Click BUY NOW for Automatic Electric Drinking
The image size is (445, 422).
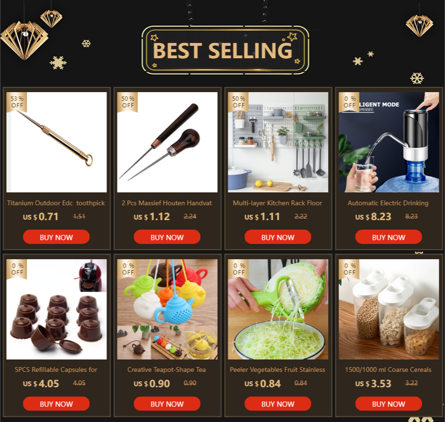click(388, 237)
